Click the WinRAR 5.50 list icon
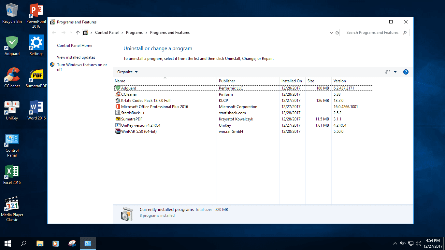Screen dimensions: 445x250 118,131
